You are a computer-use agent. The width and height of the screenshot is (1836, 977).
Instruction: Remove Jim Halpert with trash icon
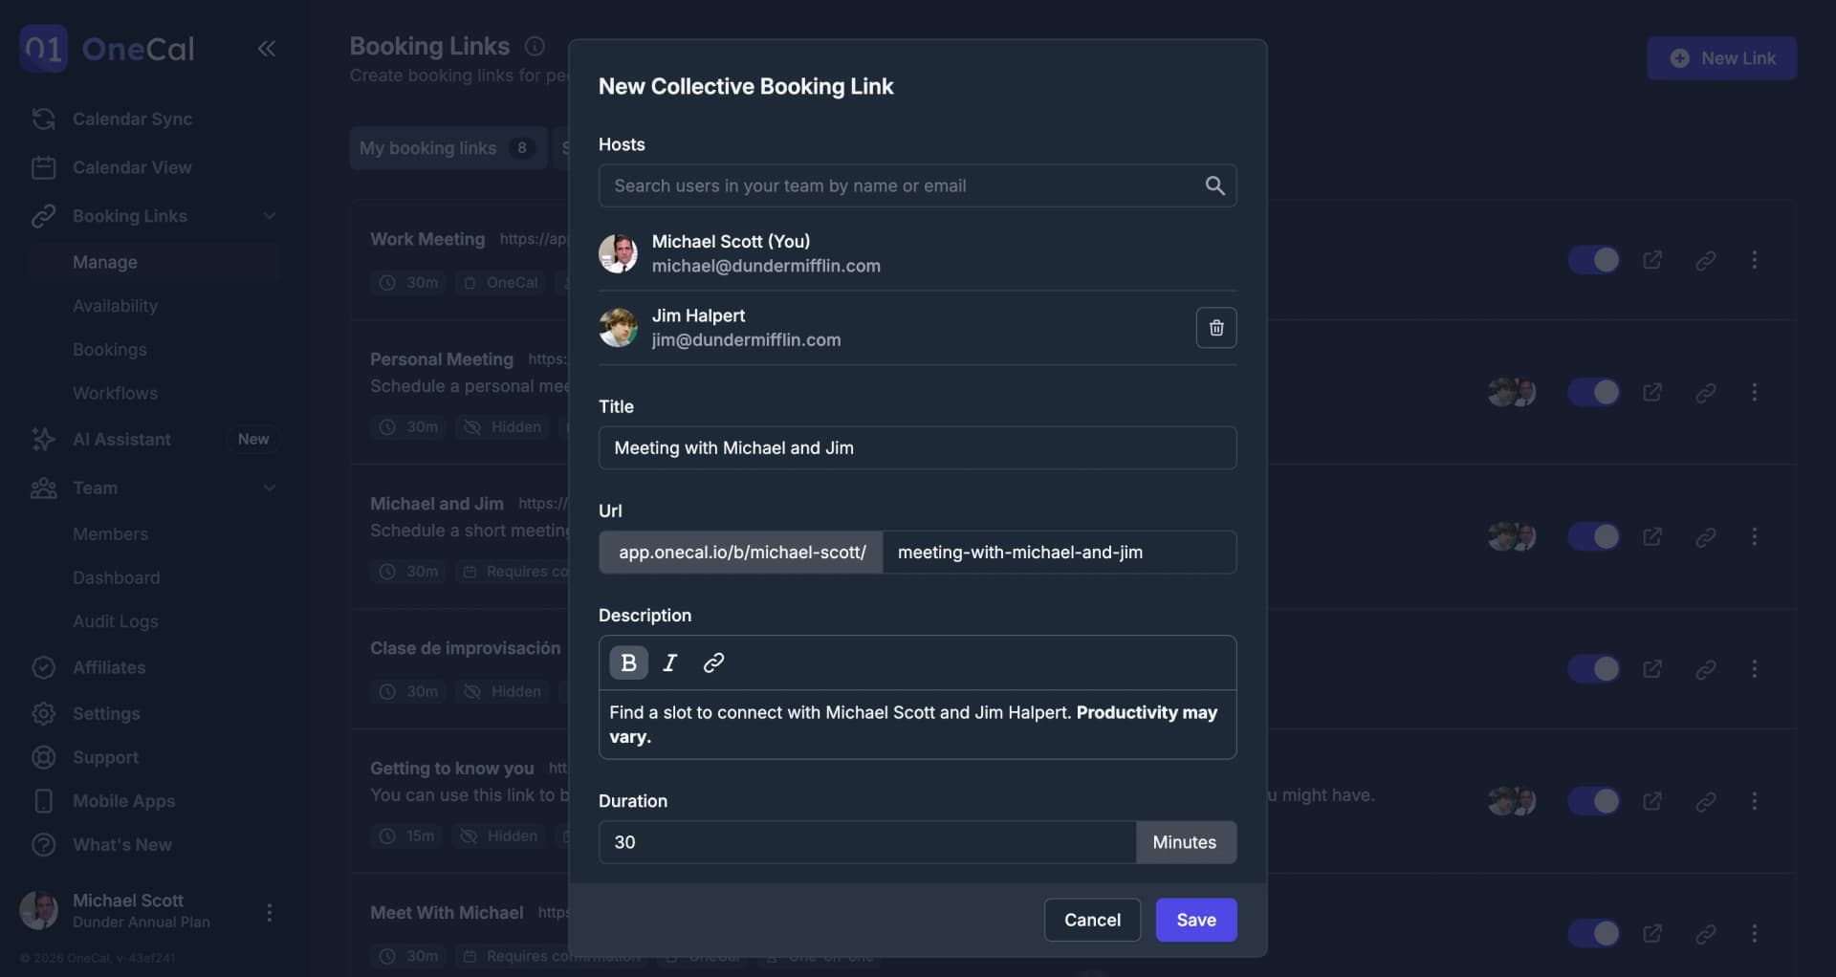point(1216,328)
